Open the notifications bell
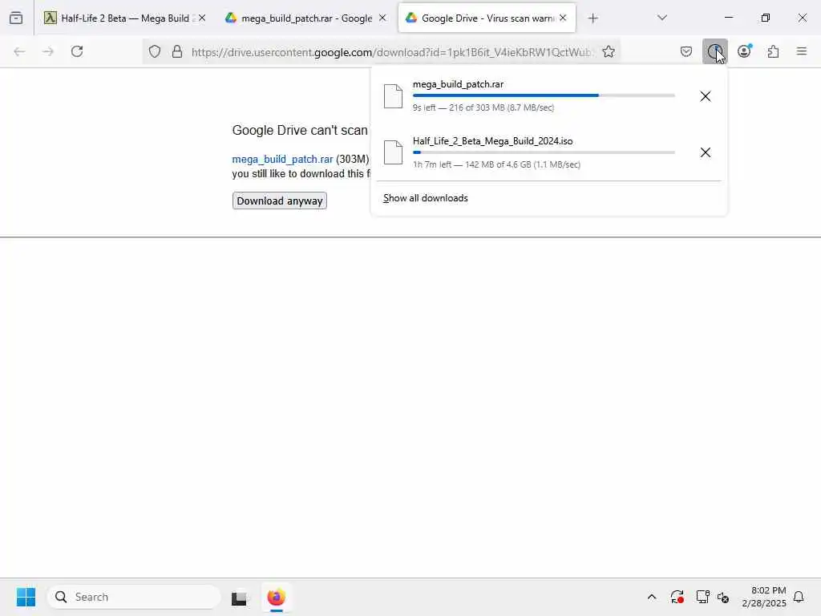 tap(799, 597)
